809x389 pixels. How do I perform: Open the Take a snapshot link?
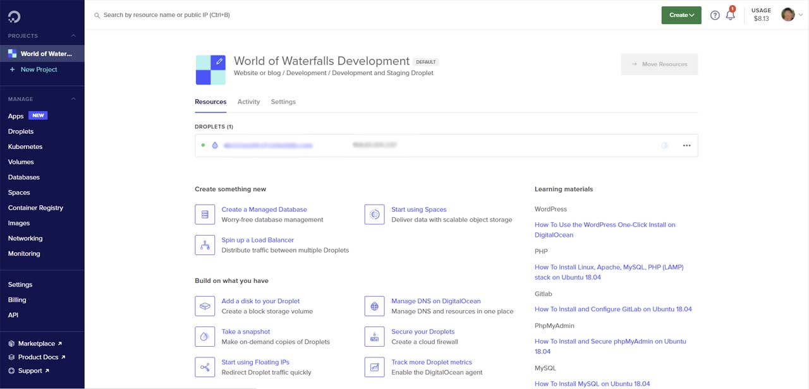[x=246, y=332]
